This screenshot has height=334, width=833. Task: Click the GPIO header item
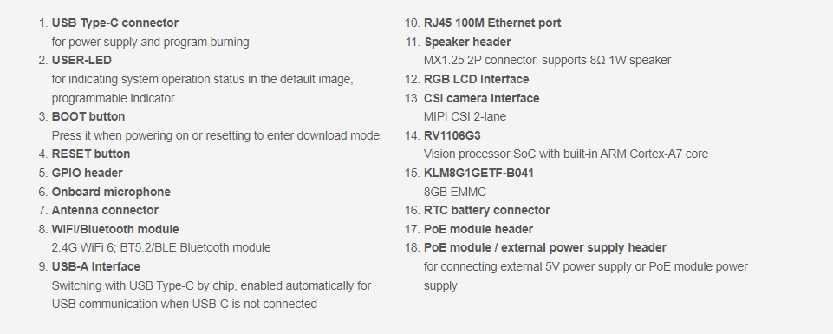click(88, 173)
